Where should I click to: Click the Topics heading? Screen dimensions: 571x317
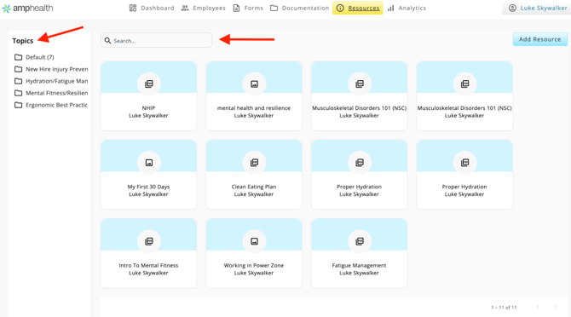(22, 41)
